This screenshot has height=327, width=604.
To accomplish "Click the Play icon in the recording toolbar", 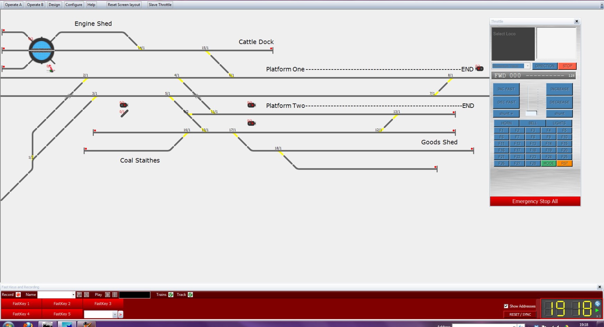I will click(x=107, y=295).
